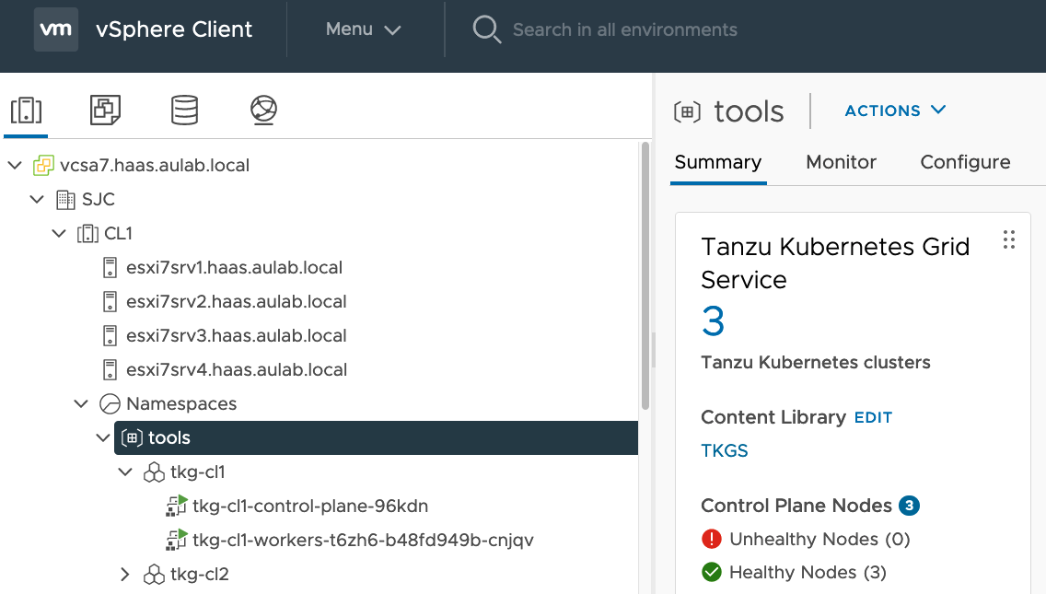Switch to the Monitor tab
Viewport: 1046px width, 594px height.
click(841, 161)
